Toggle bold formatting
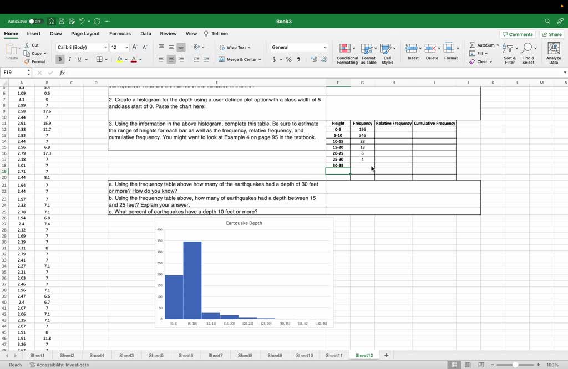 pyautogui.click(x=60, y=59)
